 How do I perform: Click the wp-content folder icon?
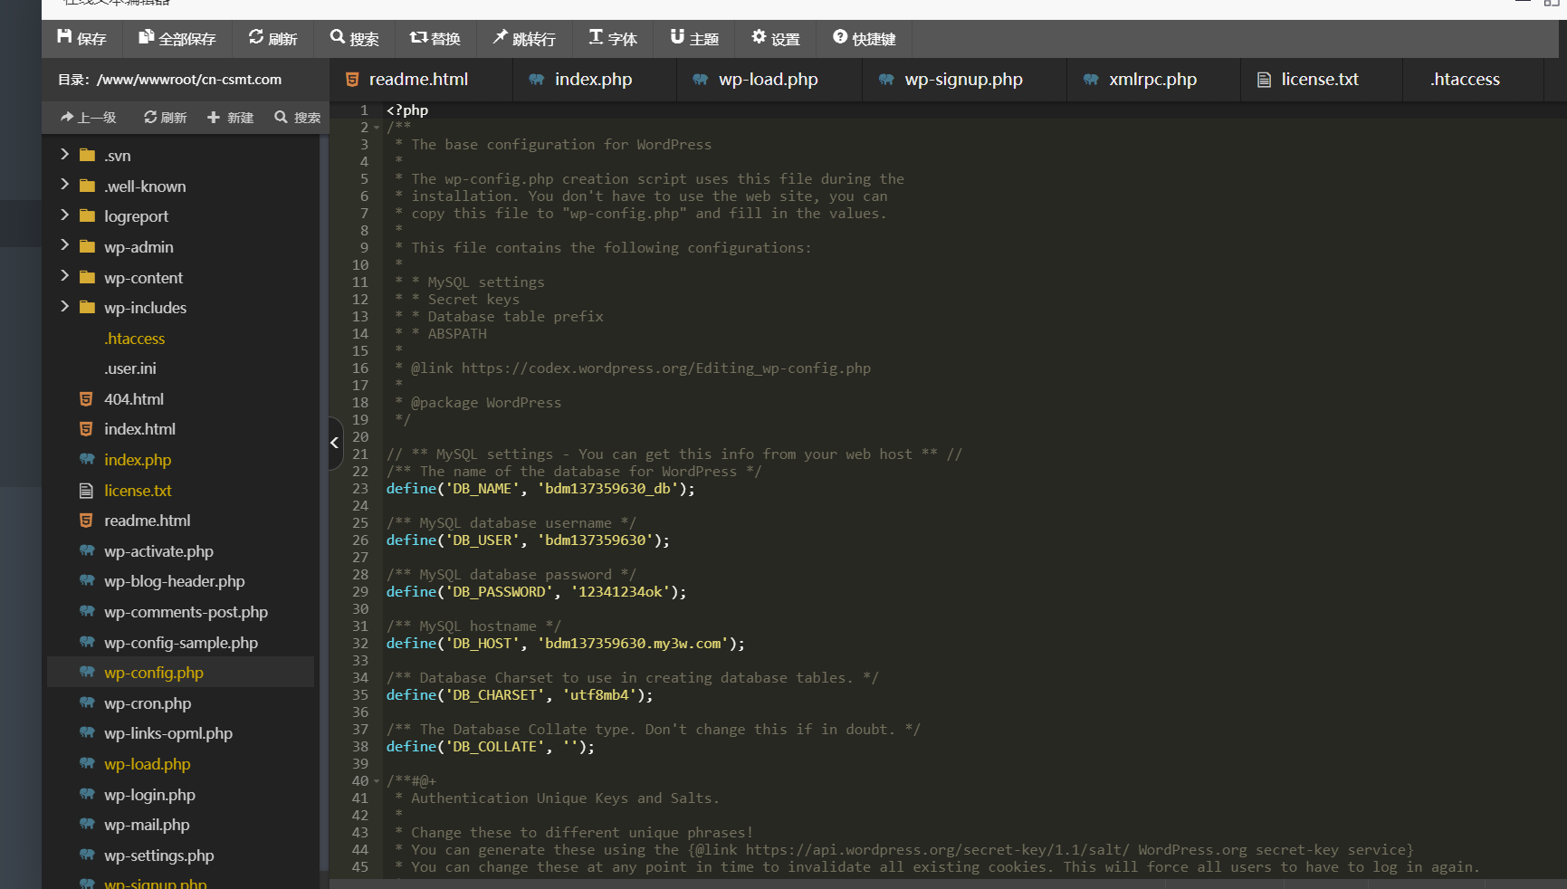(x=87, y=277)
